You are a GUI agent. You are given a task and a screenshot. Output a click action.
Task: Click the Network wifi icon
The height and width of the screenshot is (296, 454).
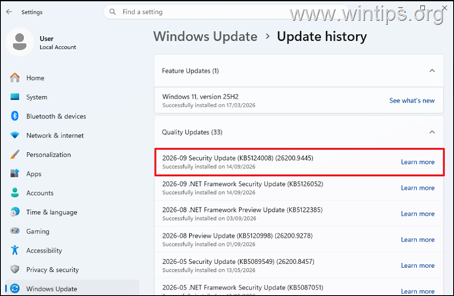[15, 135]
